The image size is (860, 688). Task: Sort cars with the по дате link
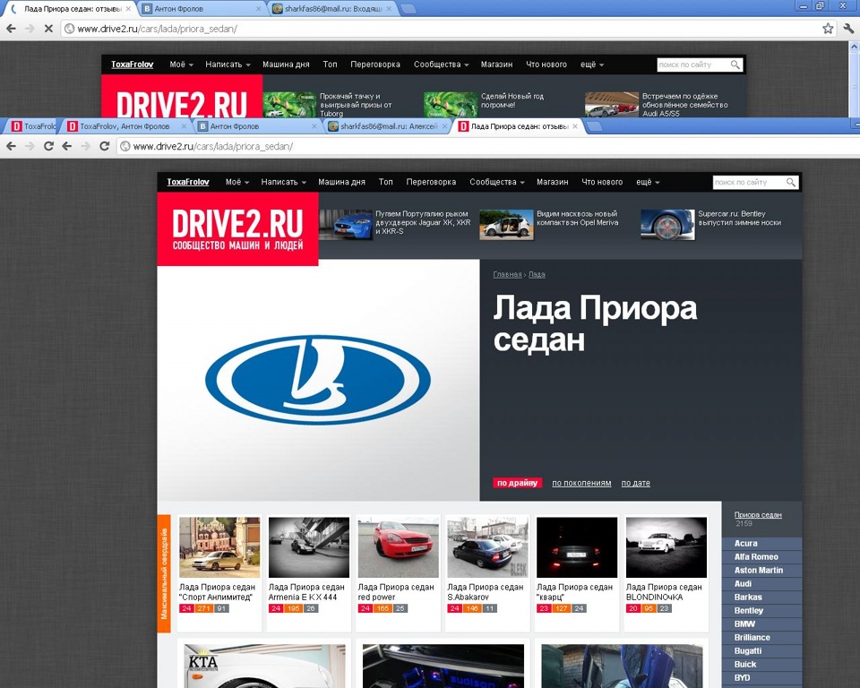pyautogui.click(x=636, y=484)
